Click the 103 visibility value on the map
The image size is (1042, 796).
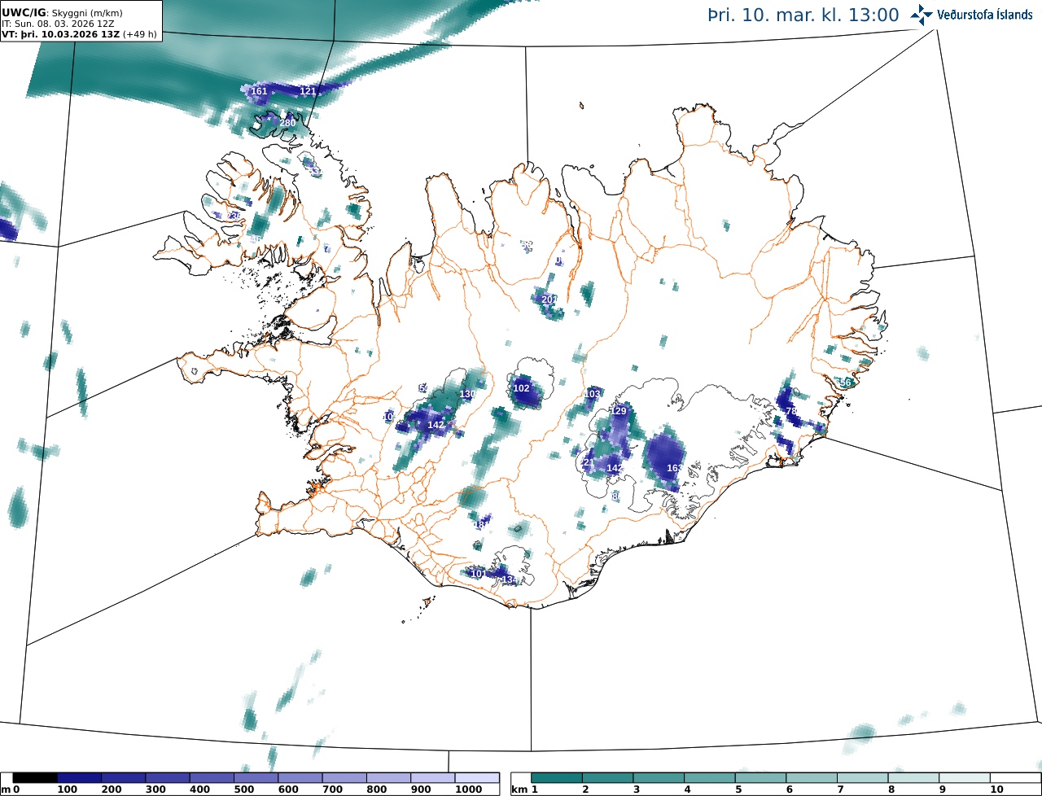click(592, 394)
